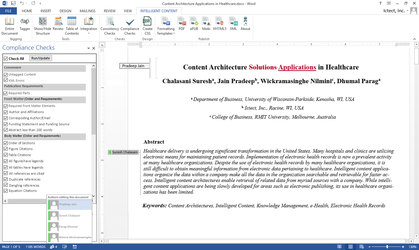Publish document as PDF
This screenshot has width=419, height=250.
pos(182,24)
